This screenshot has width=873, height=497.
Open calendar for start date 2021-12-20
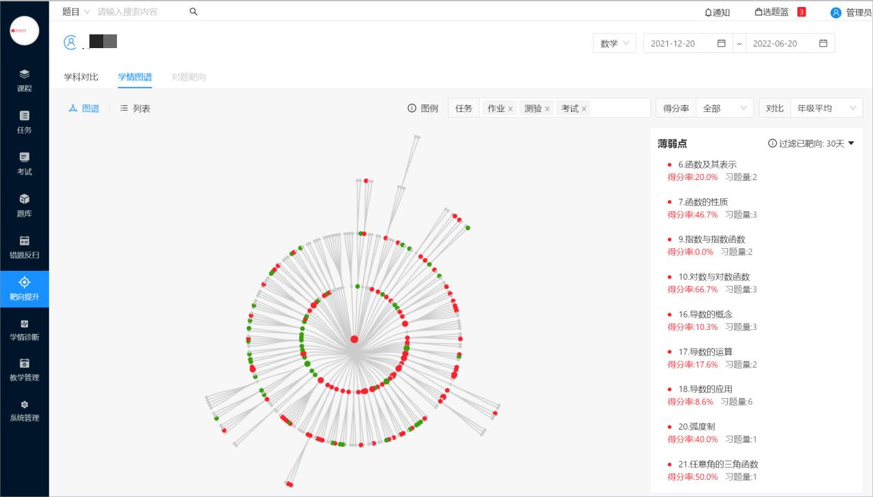721,43
